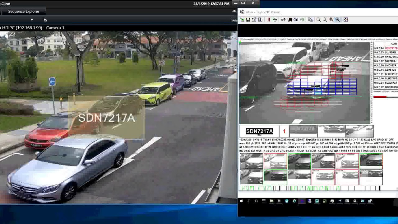Open the settings gear in remote taskbar
The width and height of the screenshot is (398, 224).
click(x=355, y=201)
